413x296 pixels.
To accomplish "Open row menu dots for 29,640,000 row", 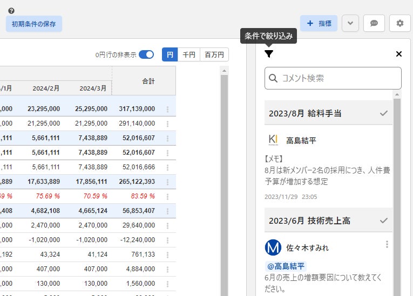I will click(167, 225).
